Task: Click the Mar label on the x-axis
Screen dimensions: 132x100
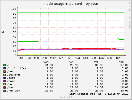Action: coord(37,58)
